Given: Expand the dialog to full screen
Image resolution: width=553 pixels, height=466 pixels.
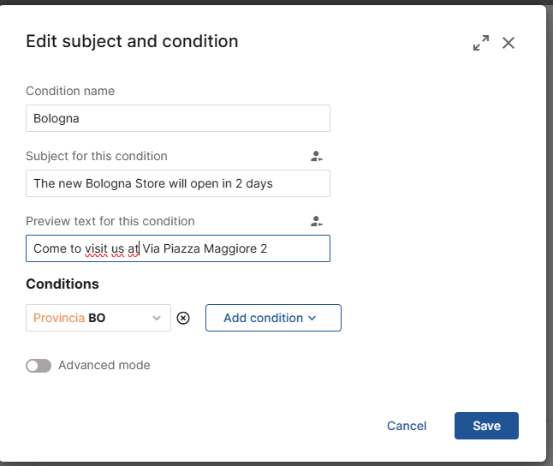Looking at the screenshot, I should point(481,43).
